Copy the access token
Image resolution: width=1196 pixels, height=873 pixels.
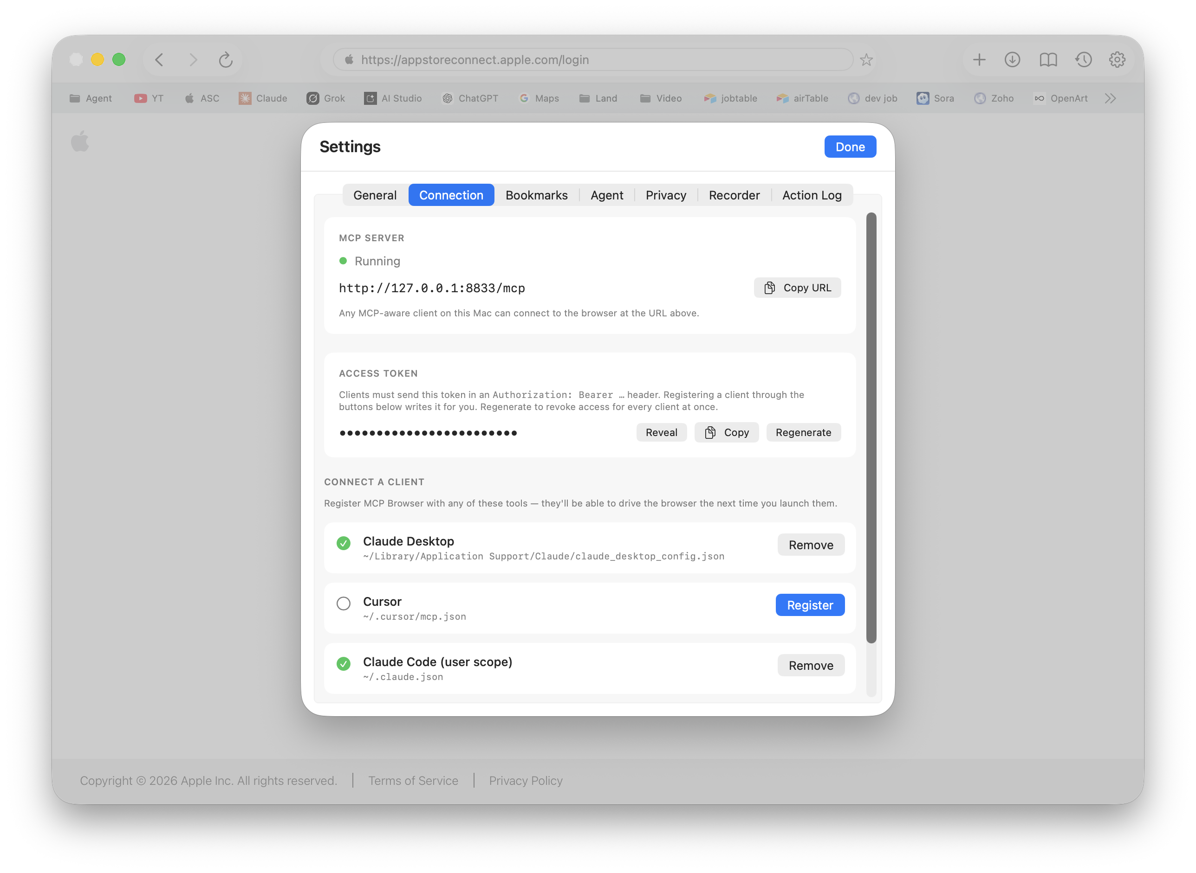coord(726,433)
